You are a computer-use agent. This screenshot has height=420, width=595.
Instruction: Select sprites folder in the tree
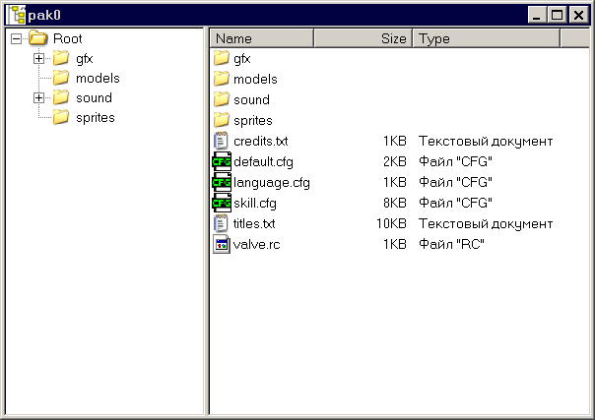pos(95,117)
